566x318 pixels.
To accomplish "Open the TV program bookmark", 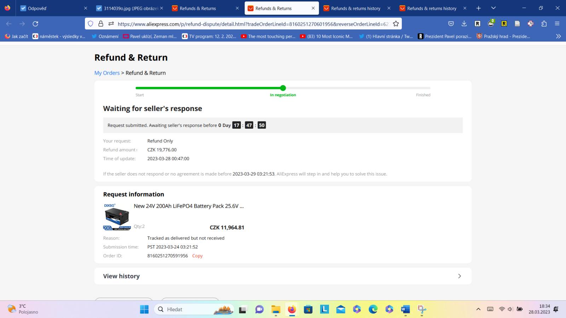I will click(x=209, y=36).
